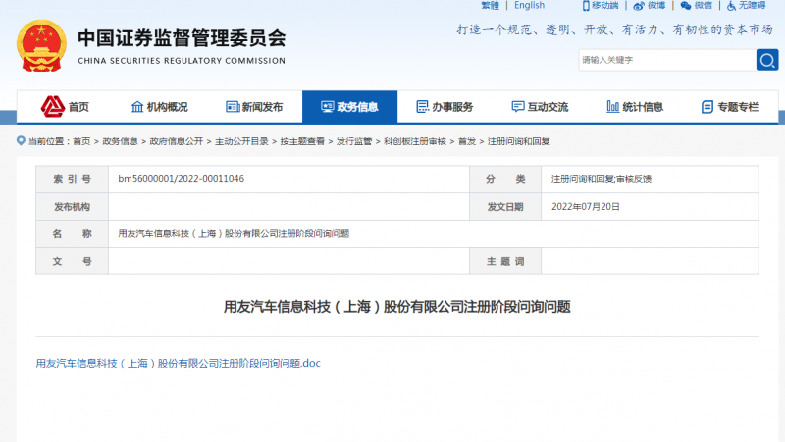Open the 办事服务 navigation tab
The width and height of the screenshot is (785, 442).
coord(445,107)
